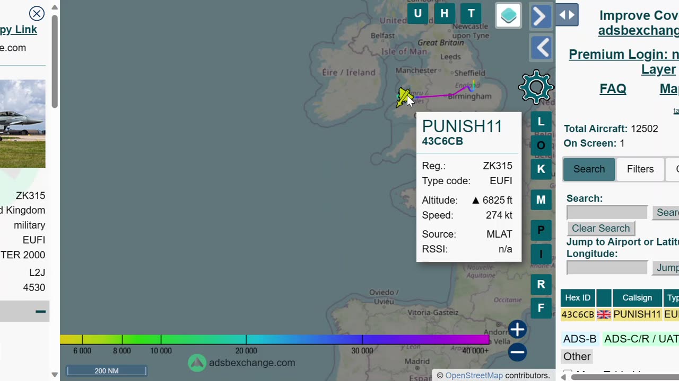Screen dimensions: 679x381
Task: Switch to the Search tab
Action: [589, 169]
